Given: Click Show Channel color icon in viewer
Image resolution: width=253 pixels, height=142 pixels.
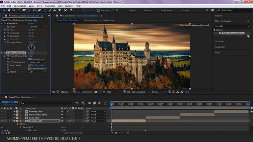Looking at the screenshot, I should tap(104, 92).
